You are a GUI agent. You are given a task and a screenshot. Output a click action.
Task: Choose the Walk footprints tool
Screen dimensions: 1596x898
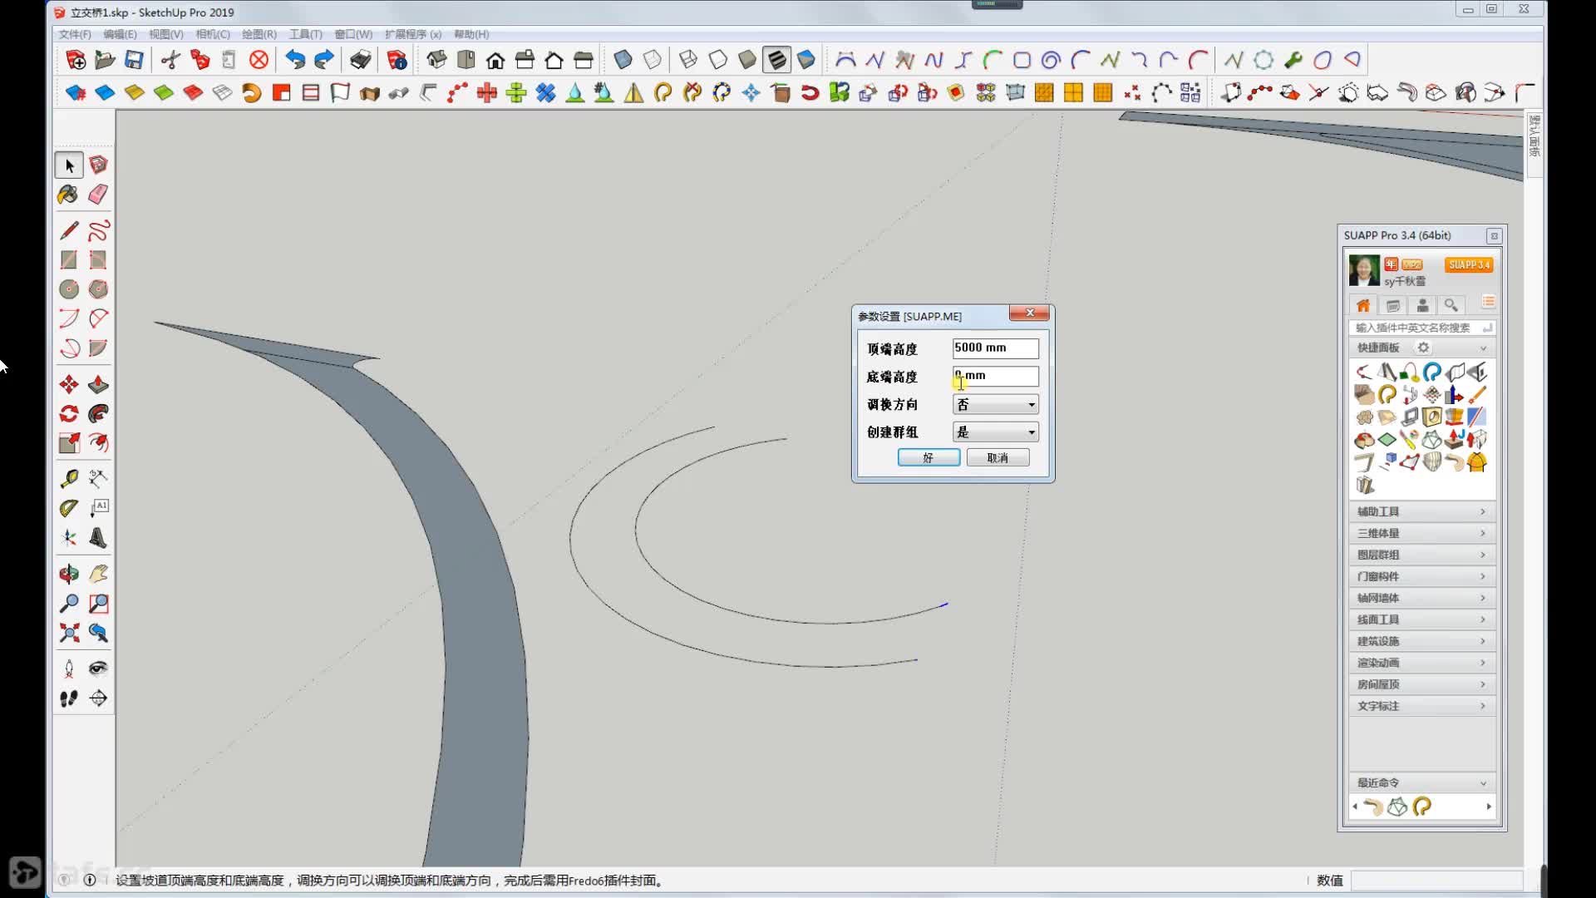tap(69, 698)
